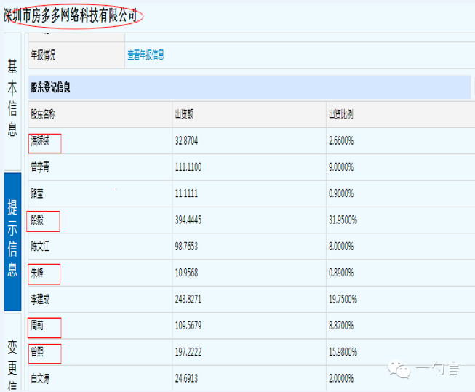Select shareholder name 段毅
Screen dimensions: 475x392
(37, 220)
